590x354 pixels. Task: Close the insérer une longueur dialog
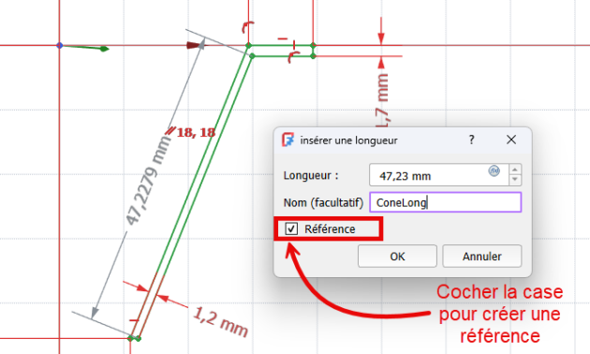(511, 140)
